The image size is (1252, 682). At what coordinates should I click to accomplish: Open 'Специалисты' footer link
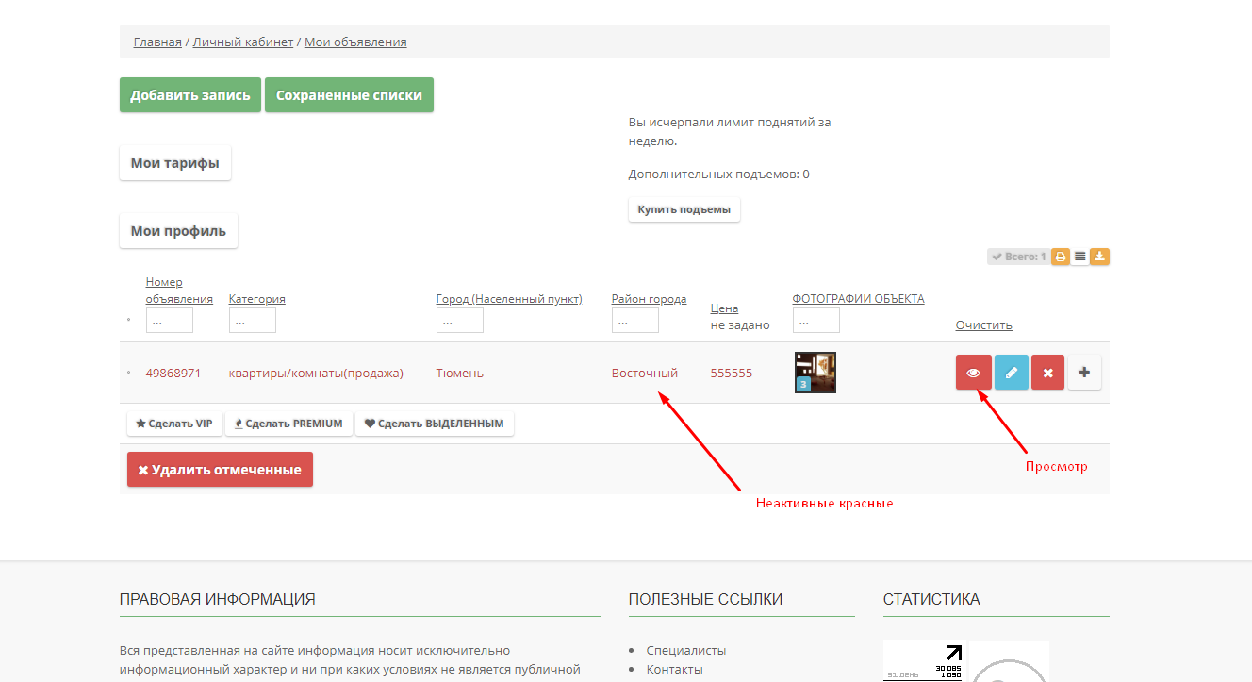click(x=686, y=650)
